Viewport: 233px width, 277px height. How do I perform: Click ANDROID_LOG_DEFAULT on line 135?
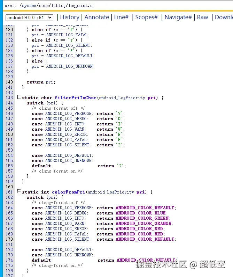point(69,56)
